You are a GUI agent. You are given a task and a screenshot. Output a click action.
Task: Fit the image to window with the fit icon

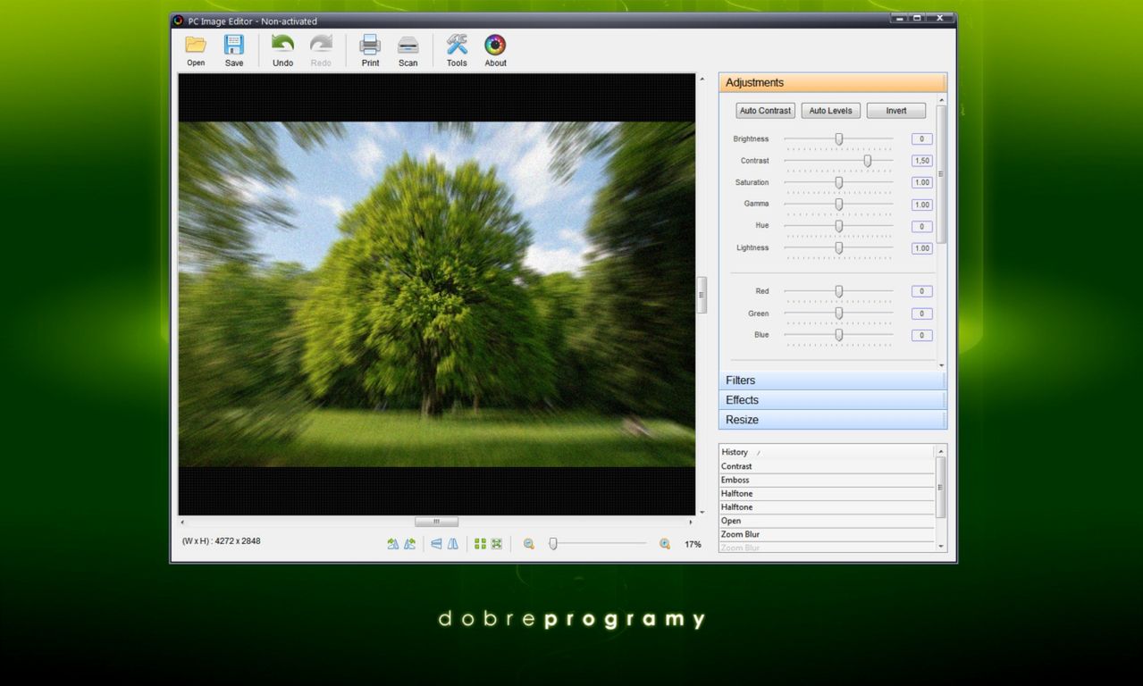coord(497,543)
